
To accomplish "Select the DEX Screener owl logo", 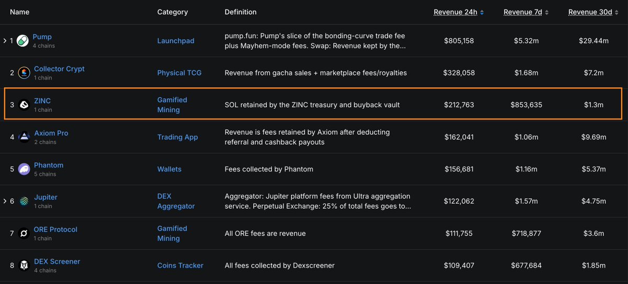I will pos(24,266).
